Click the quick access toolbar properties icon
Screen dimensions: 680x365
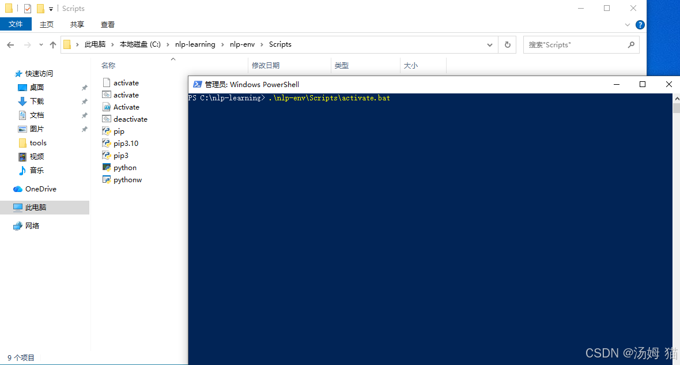[x=27, y=8]
